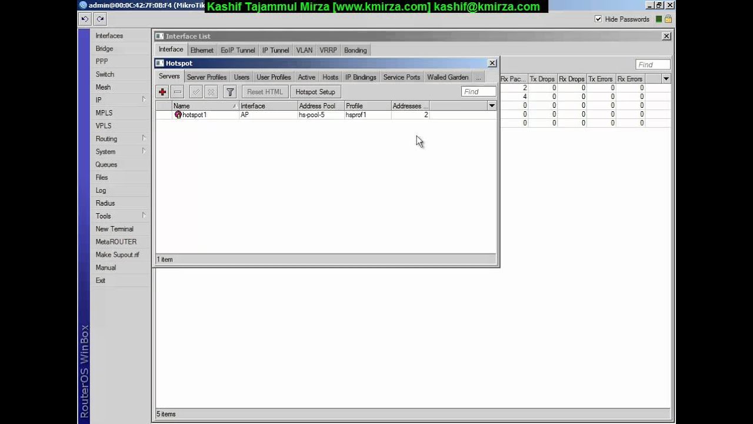
Task: Click the hotspot1 server row icon
Action: point(178,115)
